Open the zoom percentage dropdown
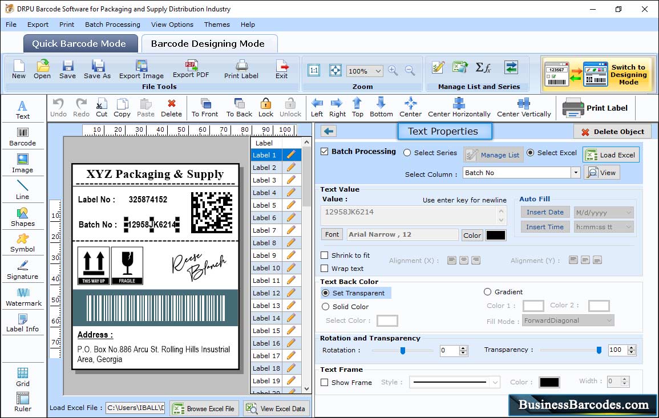Screen dimensions: 659x418 pos(378,71)
